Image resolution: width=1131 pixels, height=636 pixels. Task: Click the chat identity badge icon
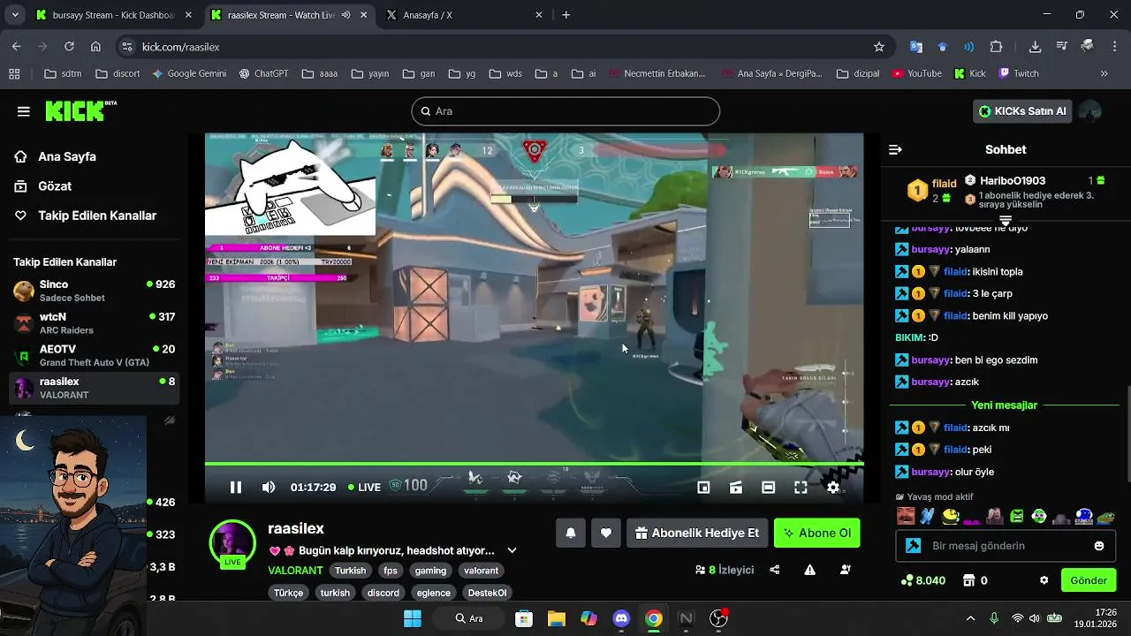(914, 546)
